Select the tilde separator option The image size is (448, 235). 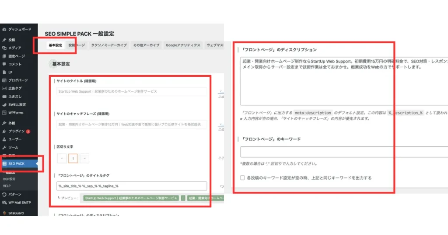coord(84,158)
